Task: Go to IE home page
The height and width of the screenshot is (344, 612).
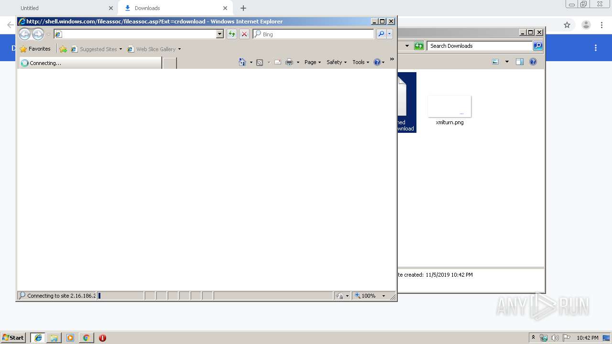Action: coord(242,62)
